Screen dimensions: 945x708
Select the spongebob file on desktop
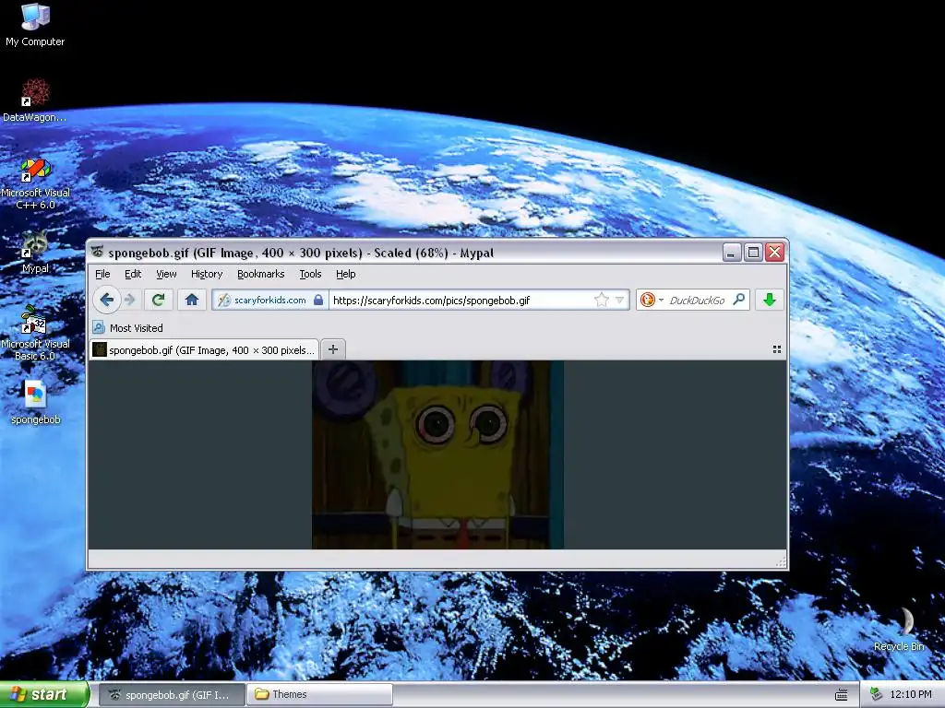[36, 403]
